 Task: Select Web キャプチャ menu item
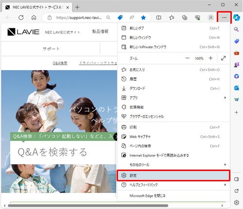[x=174, y=137]
